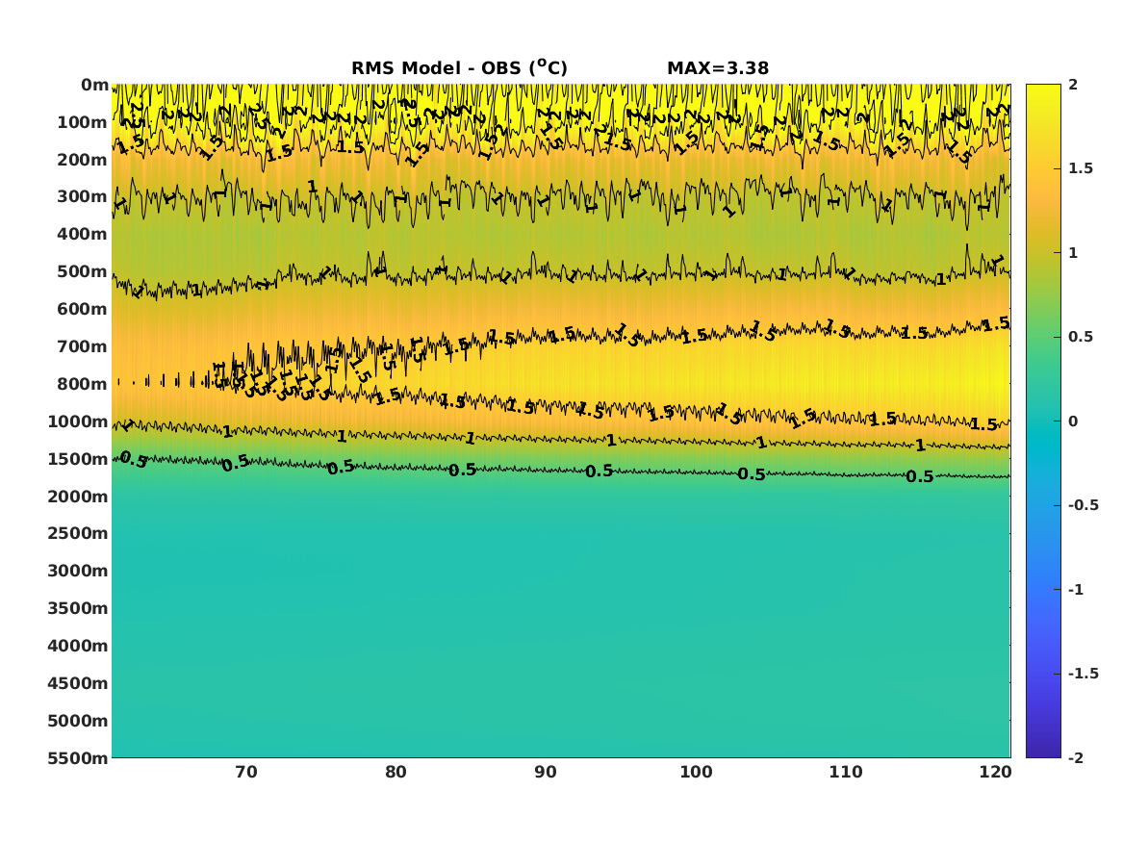
Task: Click the '0m' depth axis label
Action: point(94,85)
